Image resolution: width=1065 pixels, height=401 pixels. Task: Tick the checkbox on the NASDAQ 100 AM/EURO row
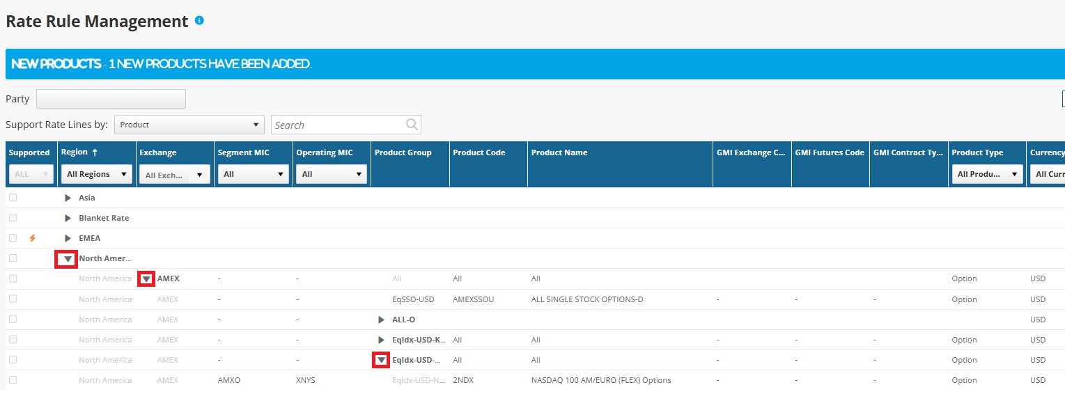(x=13, y=380)
